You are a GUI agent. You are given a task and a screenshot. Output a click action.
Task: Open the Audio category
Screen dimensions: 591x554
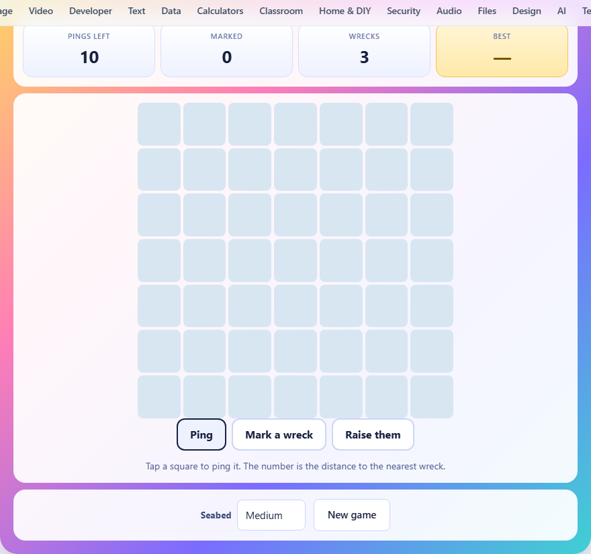[x=449, y=11]
